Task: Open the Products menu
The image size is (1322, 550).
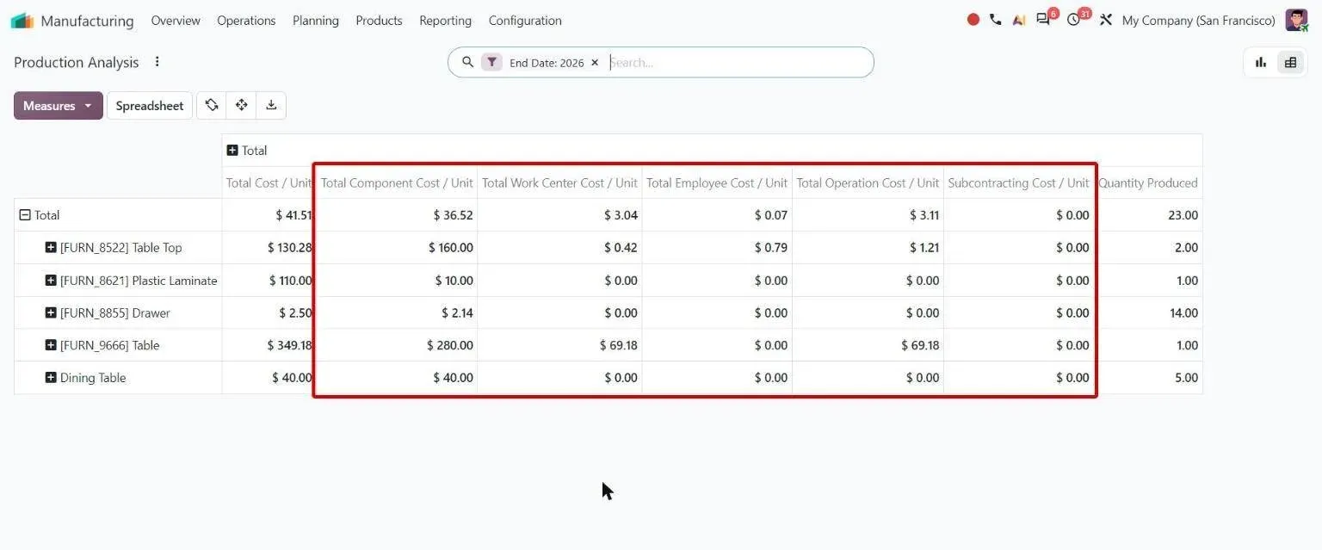Action: point(379,21)
